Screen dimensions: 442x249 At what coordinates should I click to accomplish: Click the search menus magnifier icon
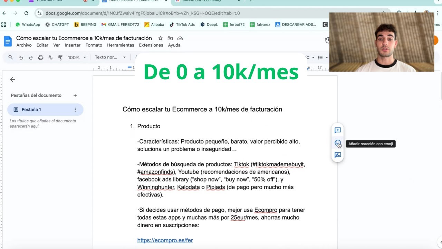11,57
